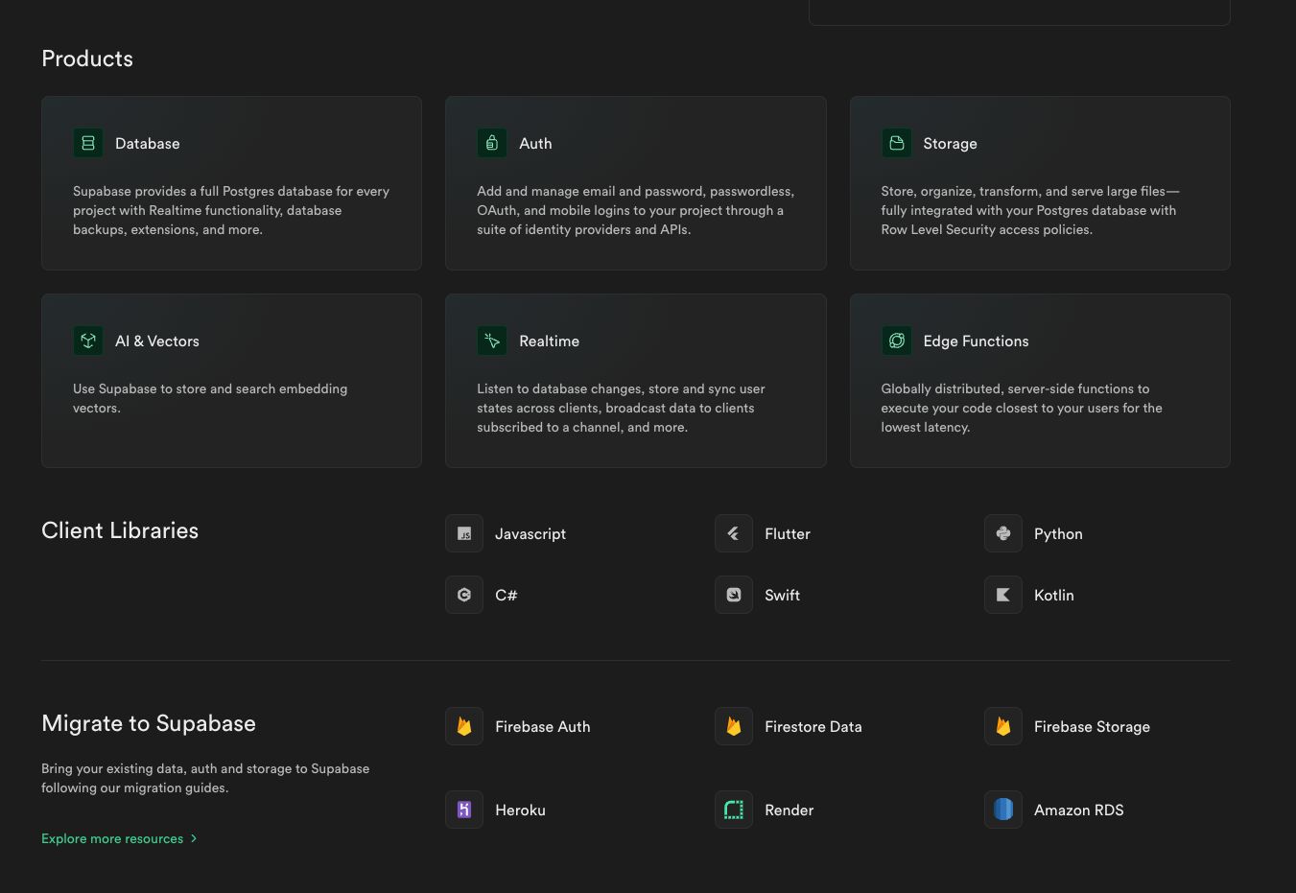Click the Amazon RDS icon

(1003, 810)
